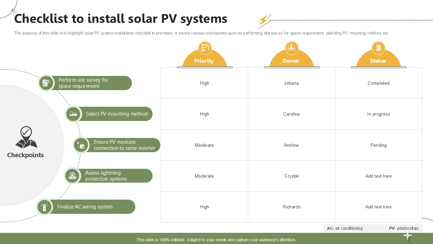
Task: Click the Priority column list icon
Action: tap(205, 48)
